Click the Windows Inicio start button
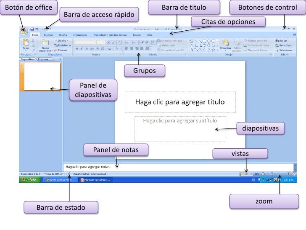306x230 pixels. coord(30,180)
